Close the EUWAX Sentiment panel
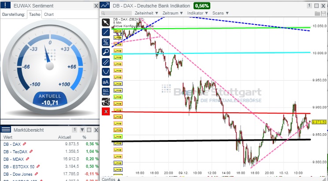 pyautogui.click(x=96, y=6)
